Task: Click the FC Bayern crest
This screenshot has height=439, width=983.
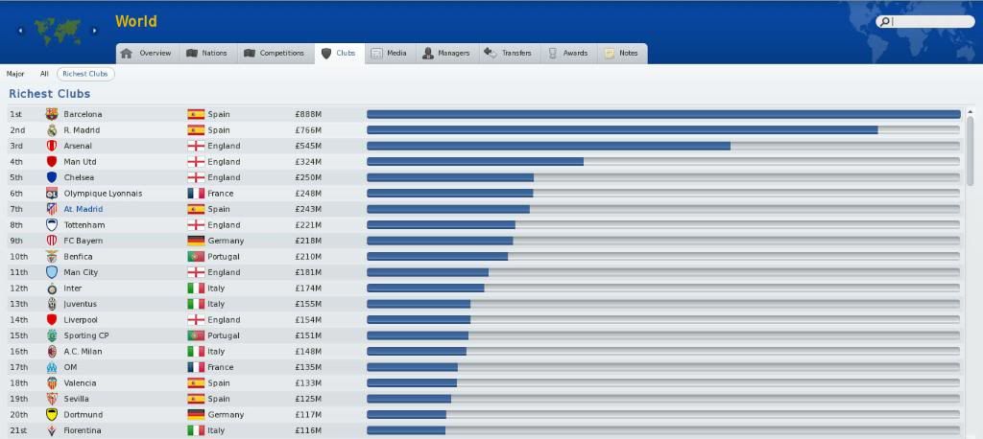Action: 52,241
